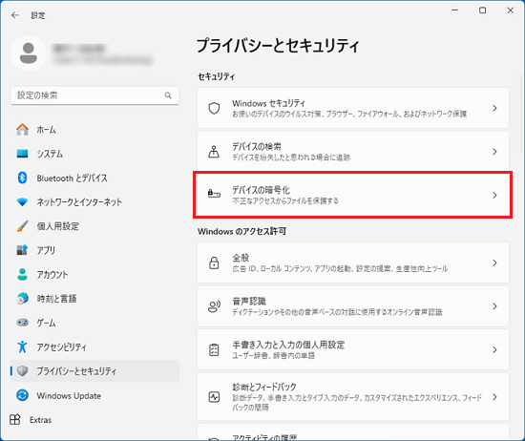Click the デバイスの検索 location icon
Viewport: 525px width, 441px height.
pyautogui.click(x=214, y=152)
